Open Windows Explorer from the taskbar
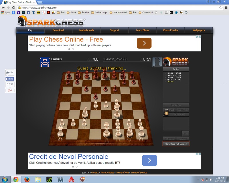The width and height of the screenshot is (229, 183). (38, 179)
